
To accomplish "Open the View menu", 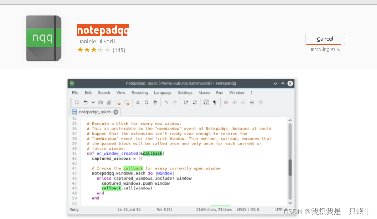I will tap(121, 93).
